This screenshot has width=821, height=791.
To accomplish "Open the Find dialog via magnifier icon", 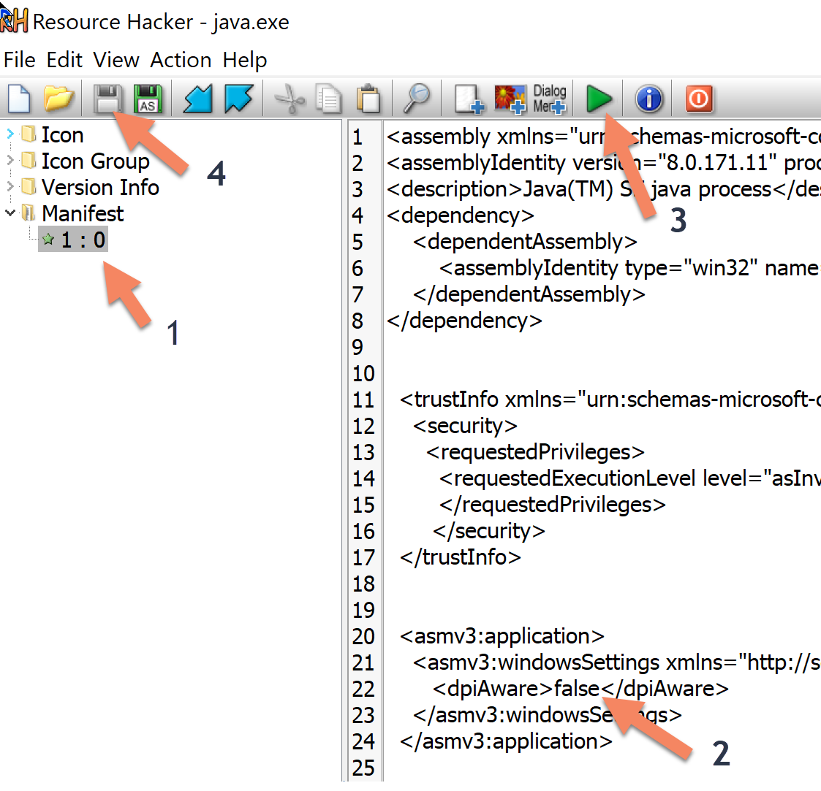I will 416,99.
